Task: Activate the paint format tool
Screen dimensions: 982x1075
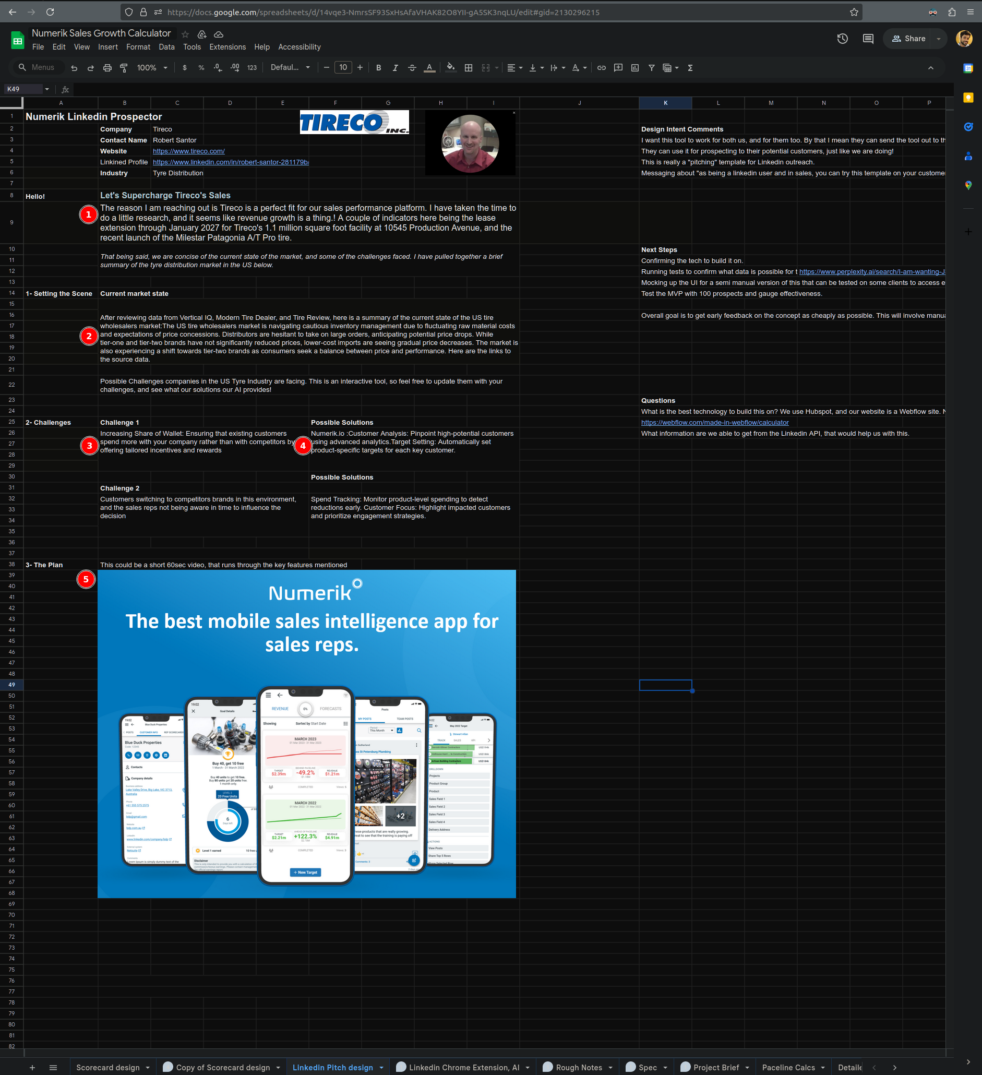Action: pos(124,68)
